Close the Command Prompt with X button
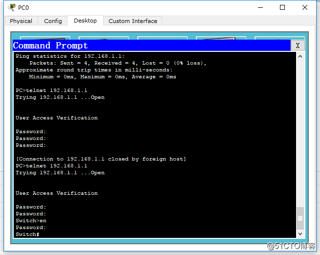The width and height of the screenshot is (320, 255). click(x=298, y=46)
